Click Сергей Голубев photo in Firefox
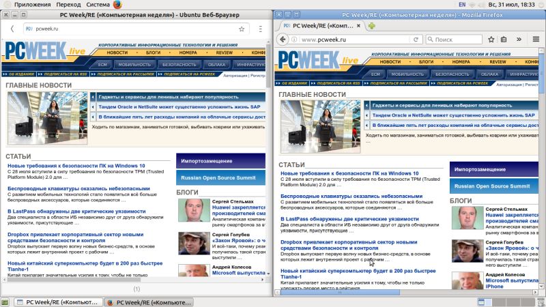The width and height of the screenshot is (546, 307). pos(468,251)
